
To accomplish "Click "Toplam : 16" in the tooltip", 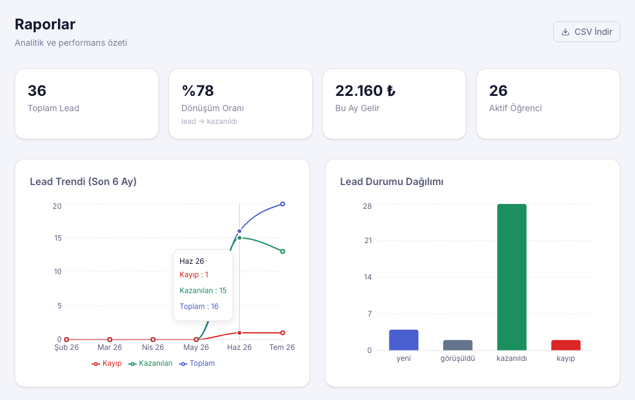I will [199, 307].
